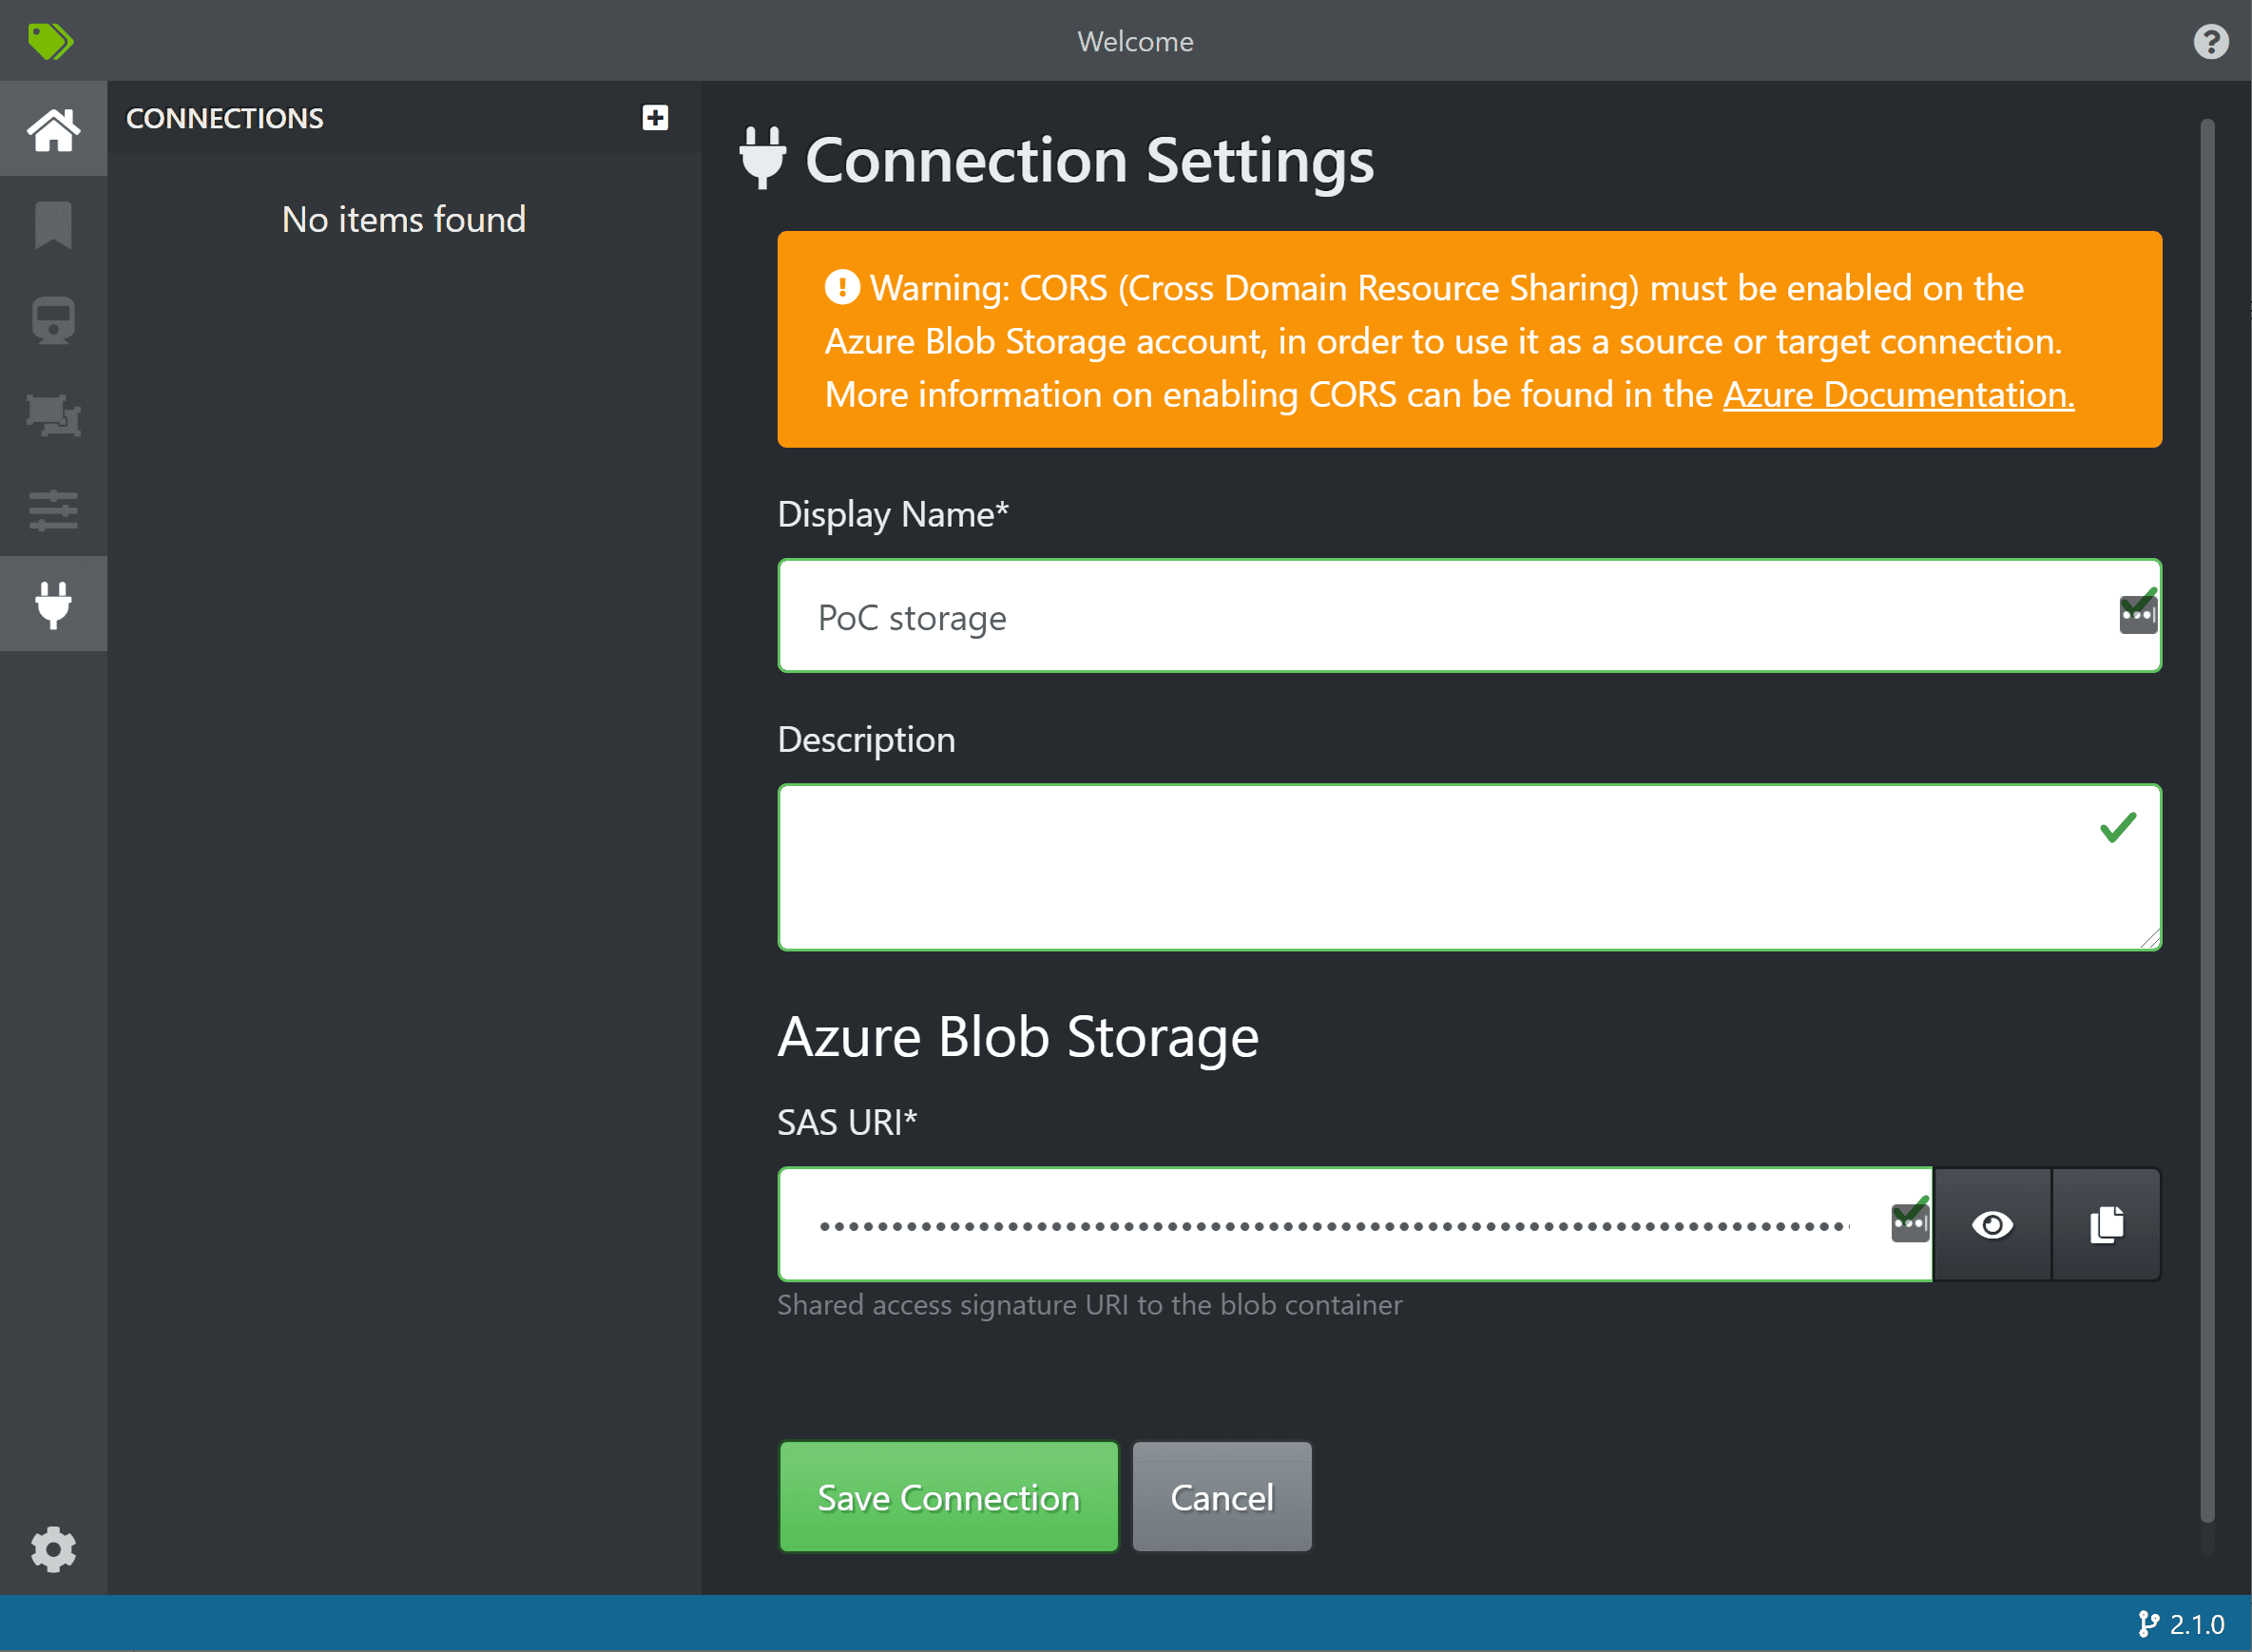Image resolution: width=2252 pixels, height=1652 pixels.
Task: Click the 'Display Name*' label
Action: point(893,514)
